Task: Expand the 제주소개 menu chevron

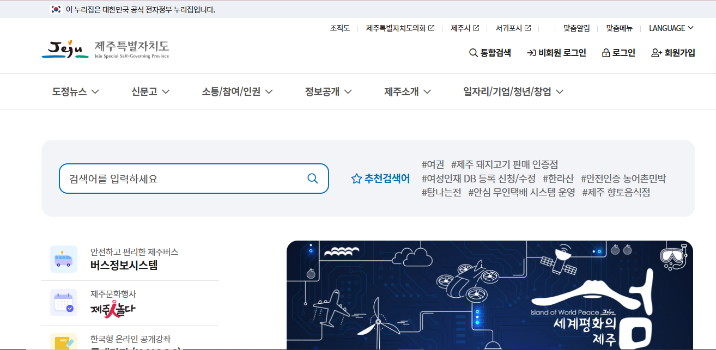Action: click(427, 91)
